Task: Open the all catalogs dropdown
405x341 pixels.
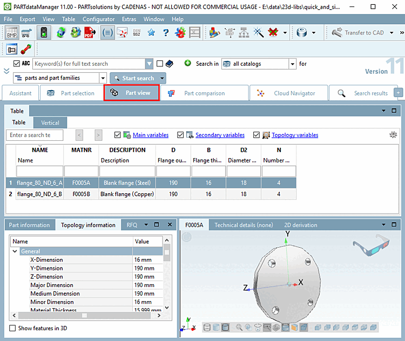Action: pyautogui.click(x=293, y=64)
